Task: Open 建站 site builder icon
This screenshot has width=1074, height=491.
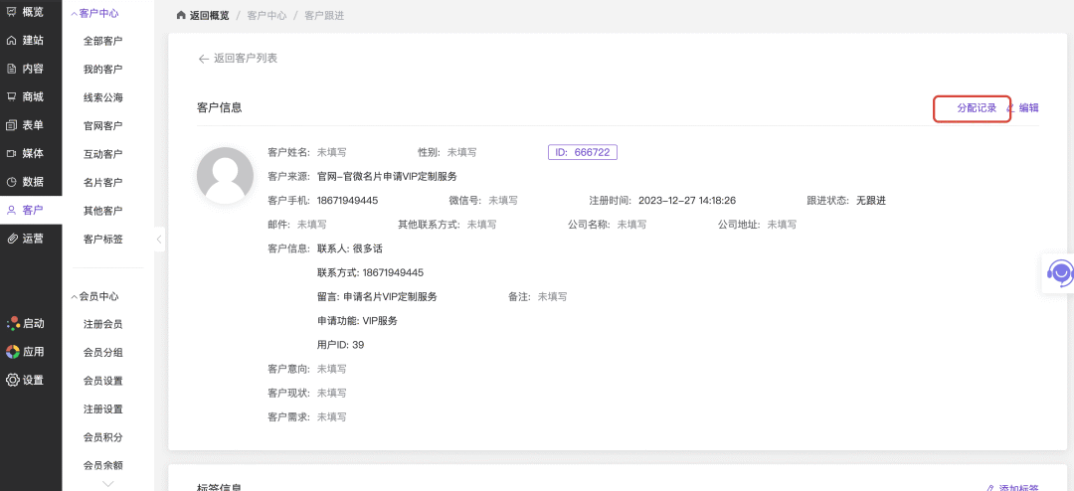Action: pos(12,41)
